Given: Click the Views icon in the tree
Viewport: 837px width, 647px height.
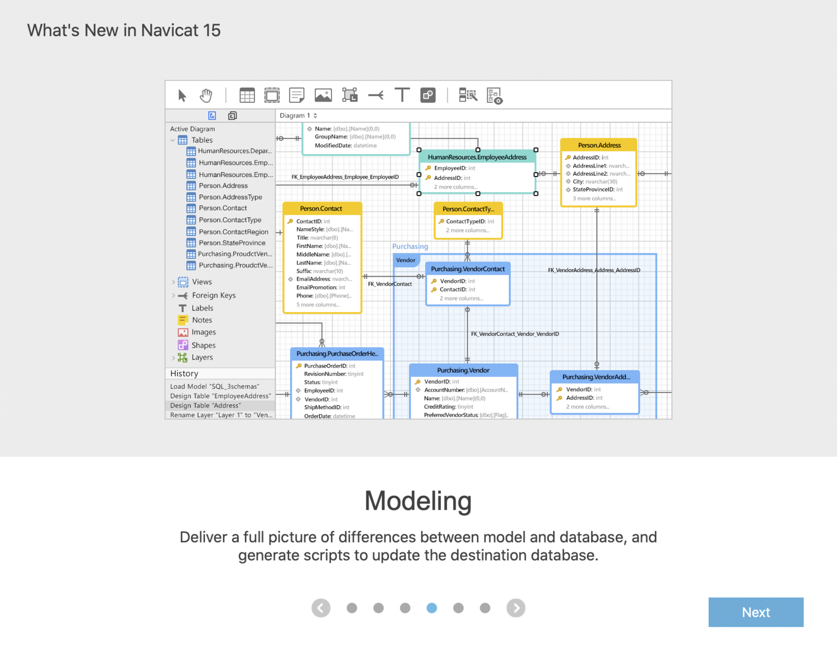Looking at the screenshot, I should pyautogui.click(x=183, y=282).
